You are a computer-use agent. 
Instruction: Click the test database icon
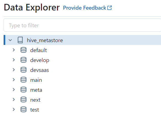click(x=24, y=109)
